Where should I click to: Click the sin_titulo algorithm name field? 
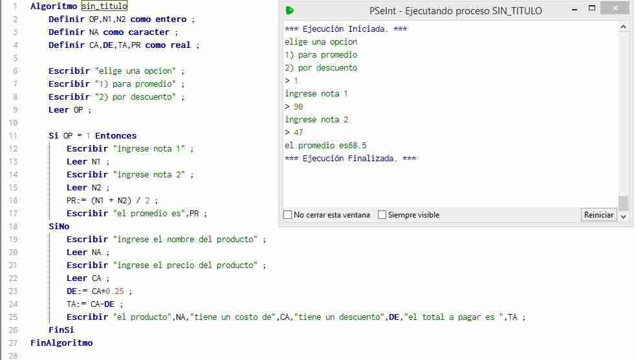click(104, 6)
